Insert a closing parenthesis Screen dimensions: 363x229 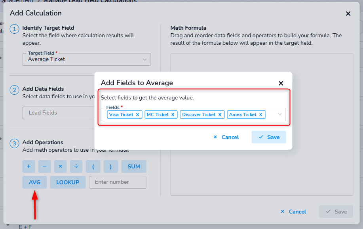click(x=110, y=166)
